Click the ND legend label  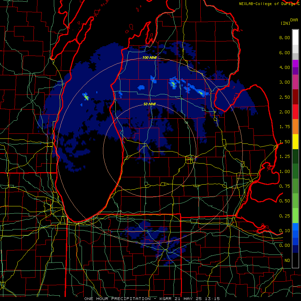[x=287, y=261]
